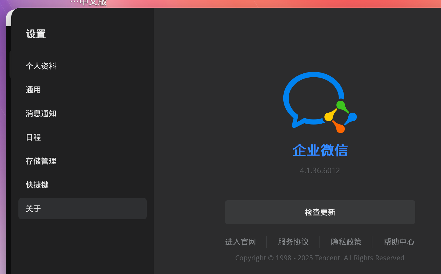Viewport: 441px width, 274px height.
Task: Click the Tencent copyright notice text
Action: point(320,258)
